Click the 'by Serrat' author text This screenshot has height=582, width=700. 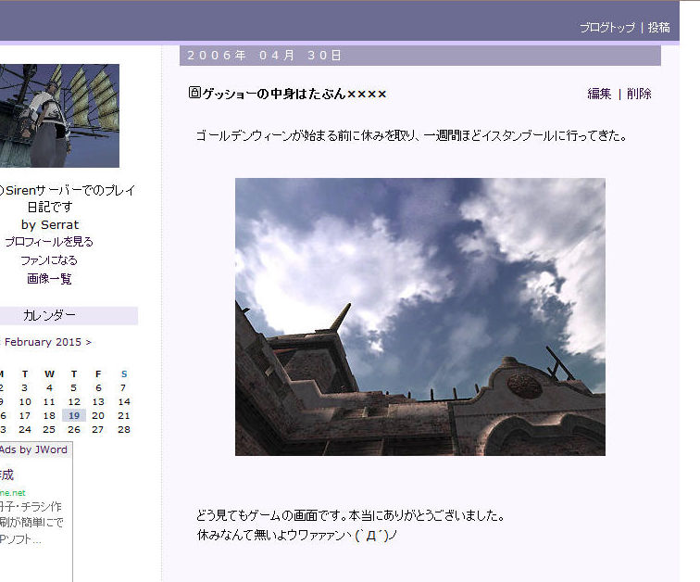(x=50, y=224)
